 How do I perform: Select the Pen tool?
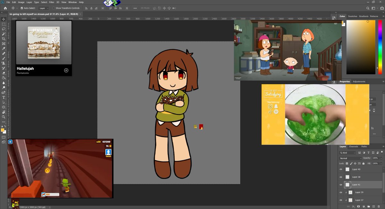click(4, 92)
